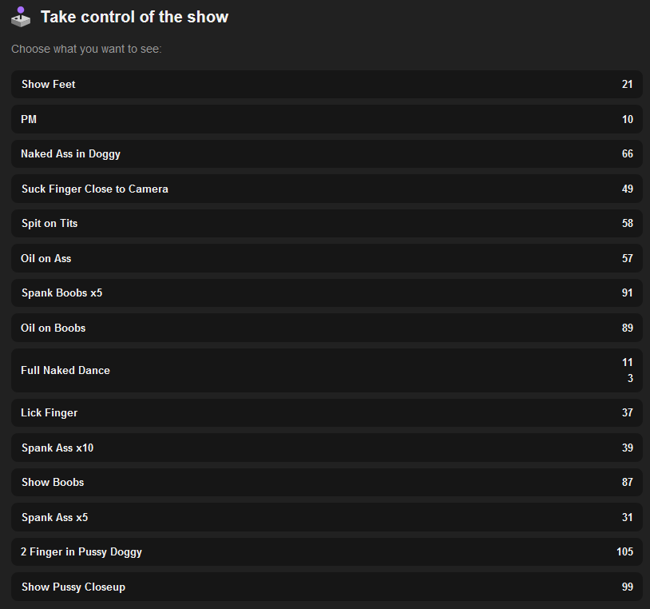Select Naked Ass in Doggy option
Image resolution: width=650 pixels, height=609 pixels.
(x=71, y=153)
